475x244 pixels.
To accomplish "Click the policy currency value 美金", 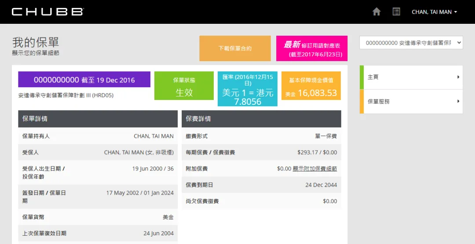I will click(168, 217).
